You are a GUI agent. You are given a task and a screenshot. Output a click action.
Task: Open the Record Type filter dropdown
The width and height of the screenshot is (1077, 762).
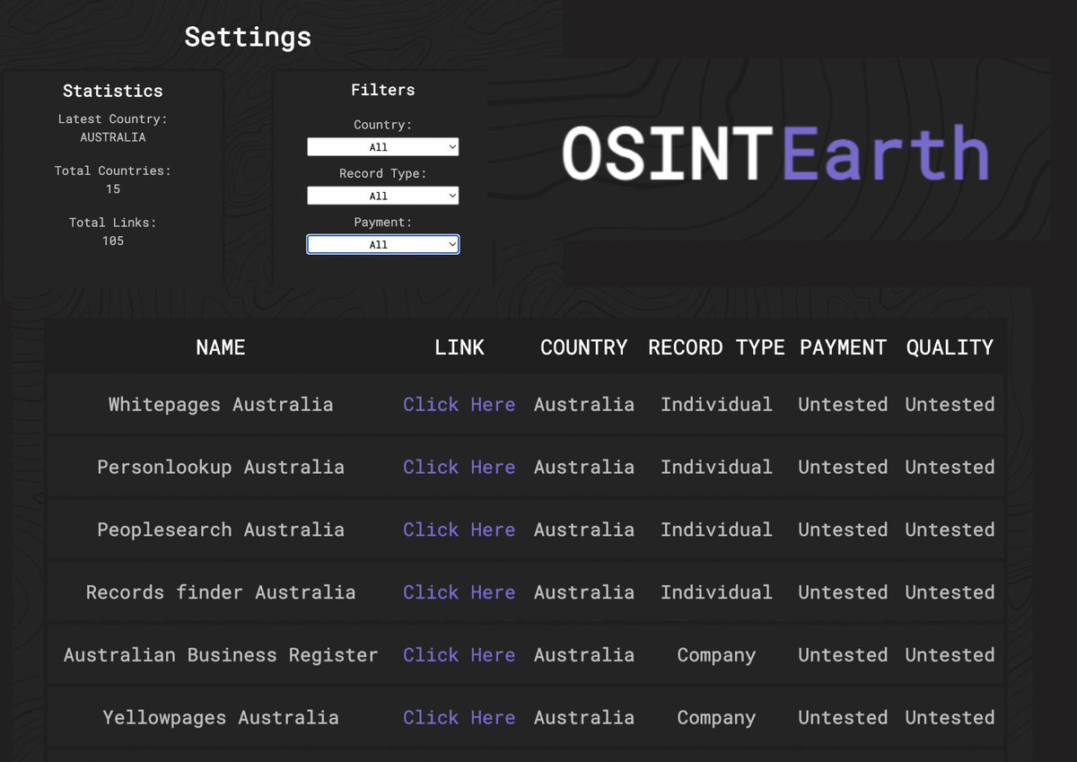click(382, 196)
